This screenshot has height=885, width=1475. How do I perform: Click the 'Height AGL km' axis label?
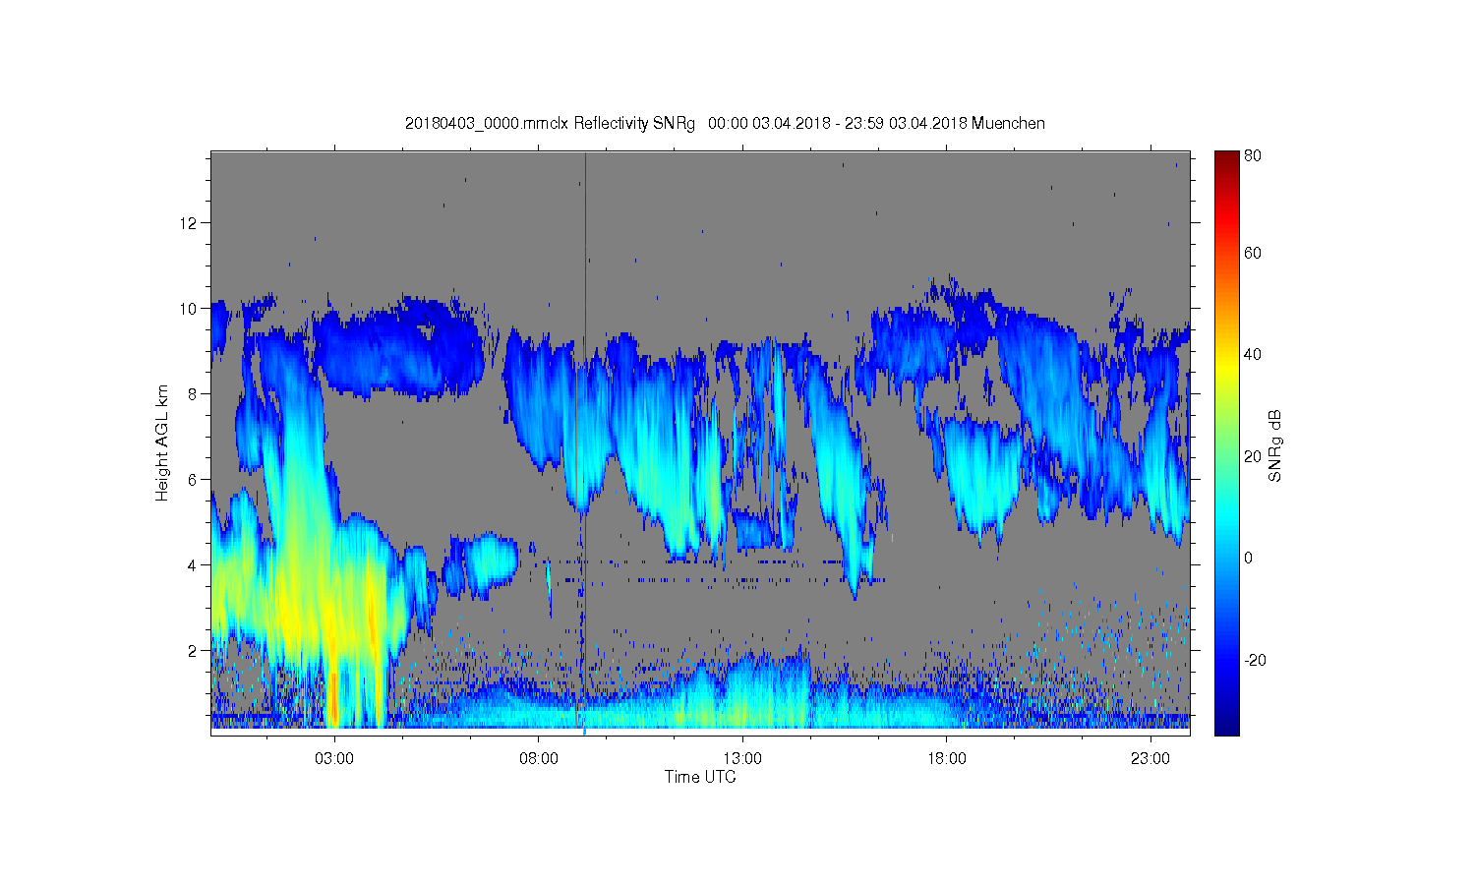162,442
